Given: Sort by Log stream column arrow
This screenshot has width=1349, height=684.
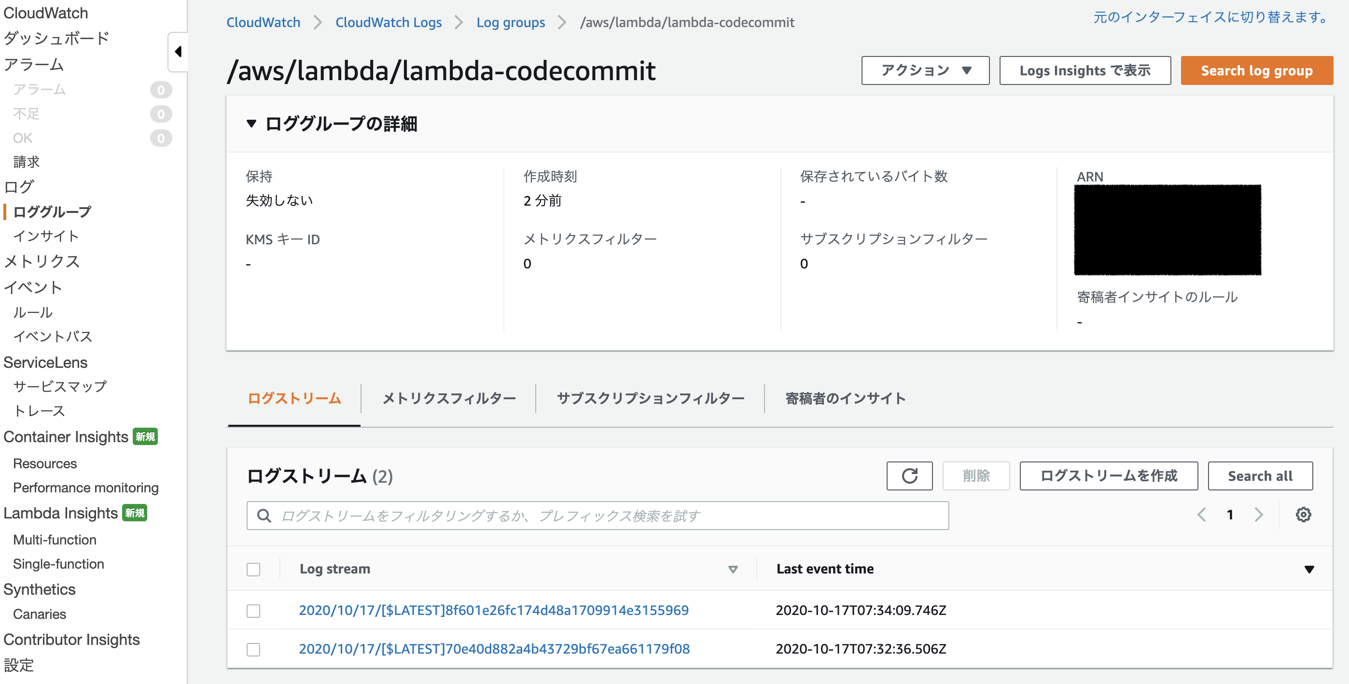Looking at the screenshot, I should (733, 569).
